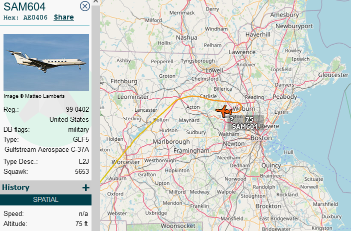The image size is (351, 231).
Task: View the Gulfstream aircraft photo
Action: pos(46,63)
